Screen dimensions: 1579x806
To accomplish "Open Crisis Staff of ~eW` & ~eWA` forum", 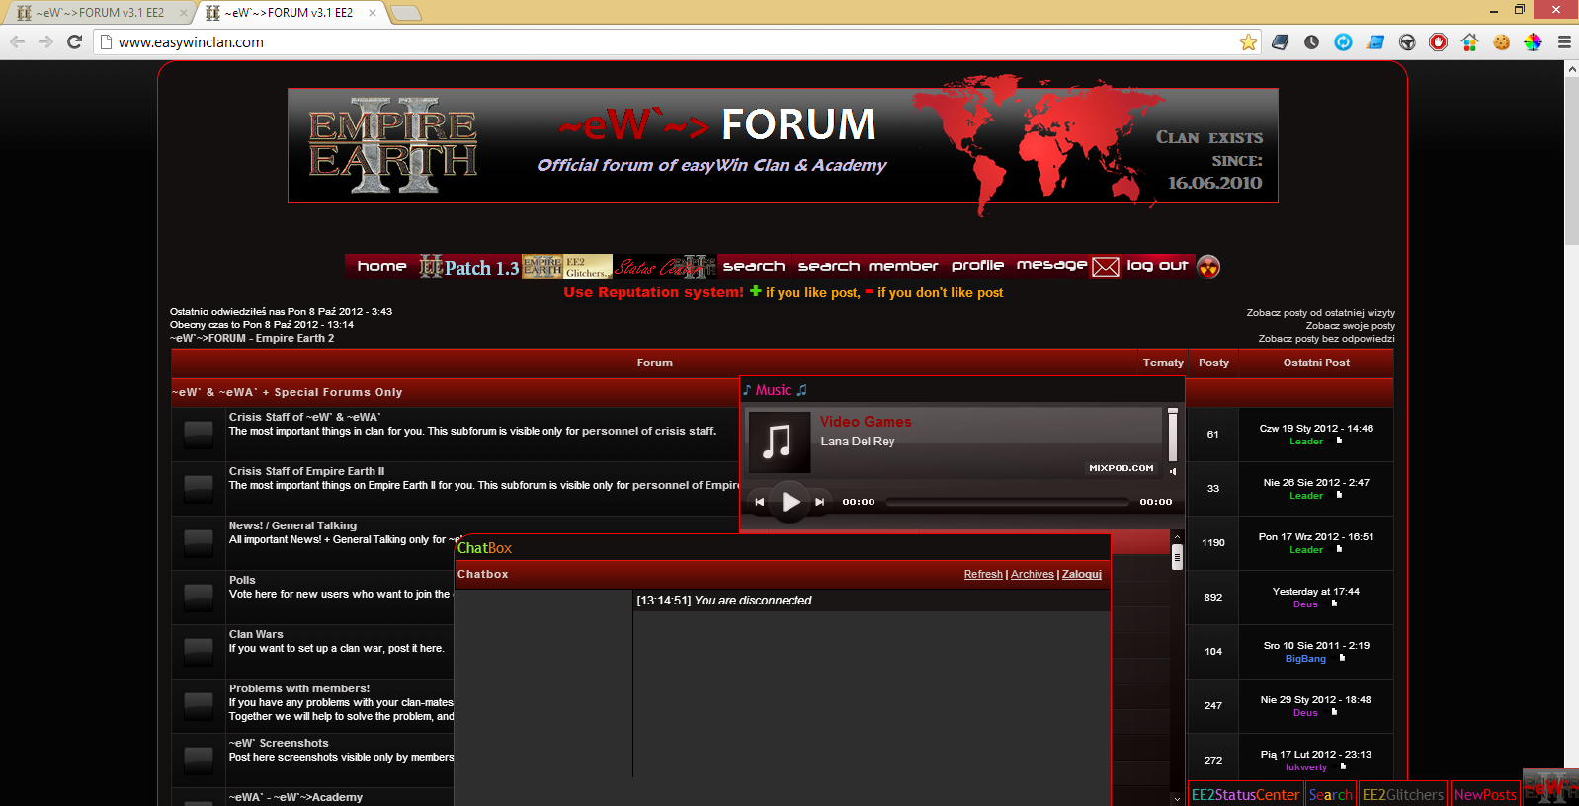I will coord(304,417).
